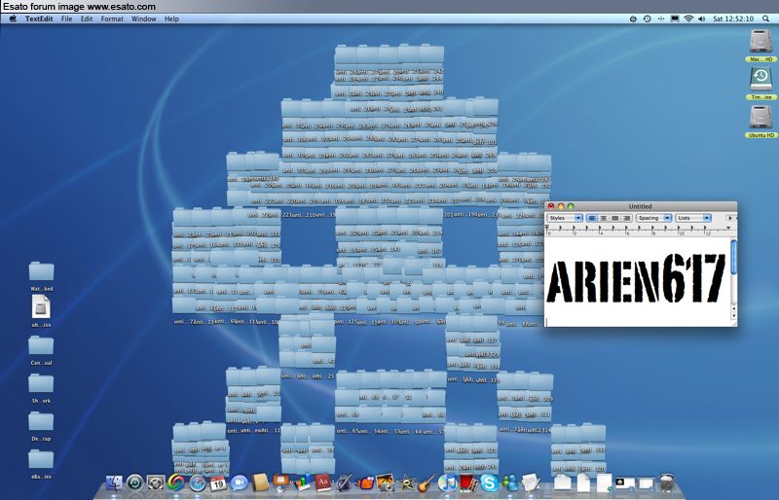Image resolution: width=779 pixels, height=500 pixels.
Task: Open Skype from the Dock
Action: point(489,482)
